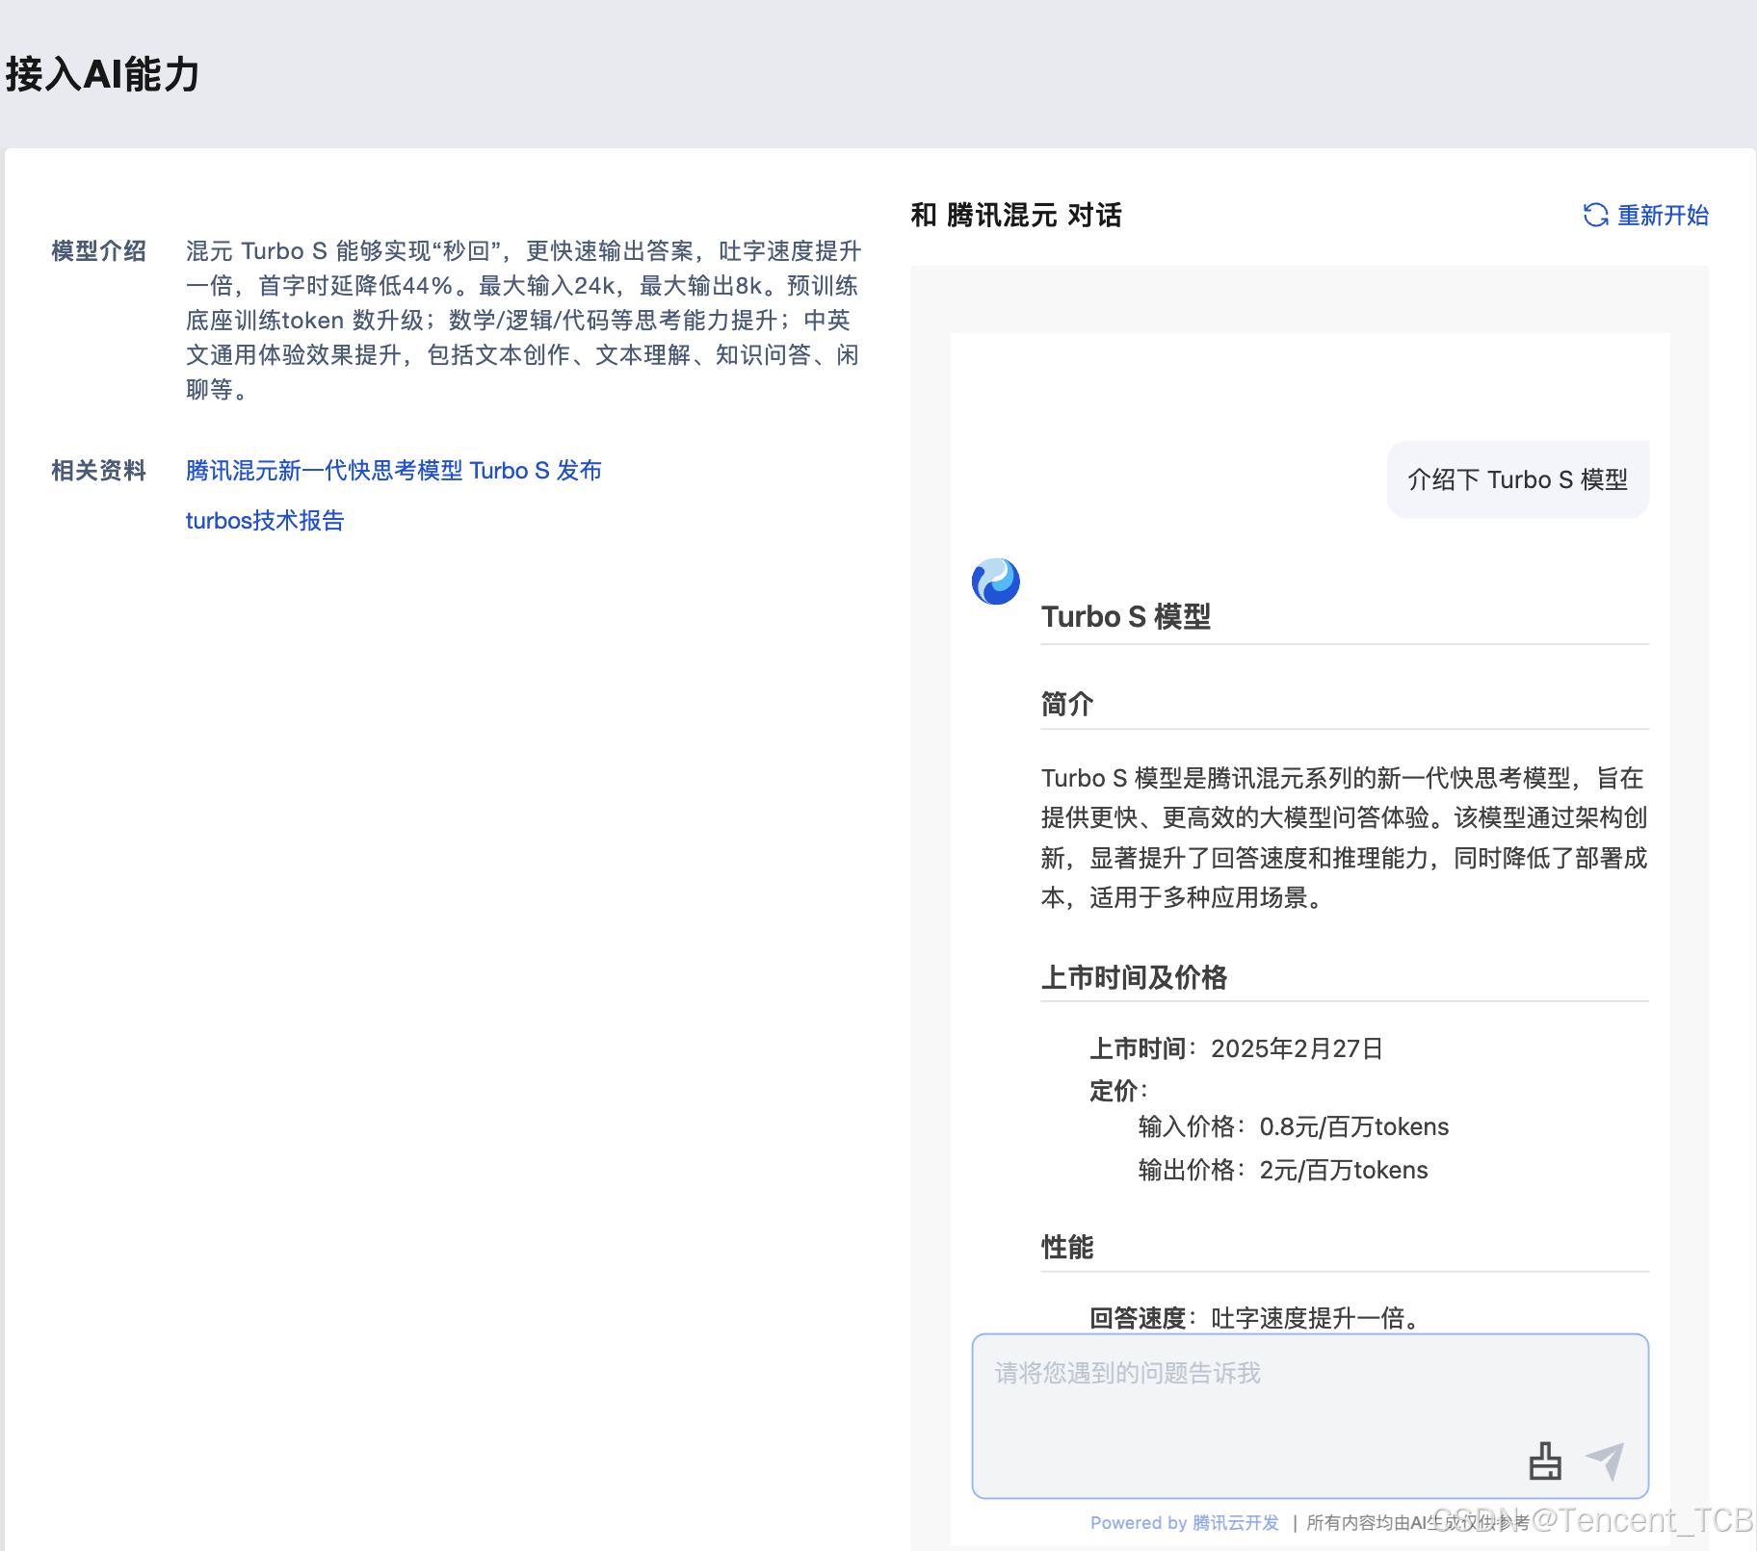Screen dimensions: 1757x1551
Task: Click the 上市时间及价格 section heading
Action: [1134, 977]
